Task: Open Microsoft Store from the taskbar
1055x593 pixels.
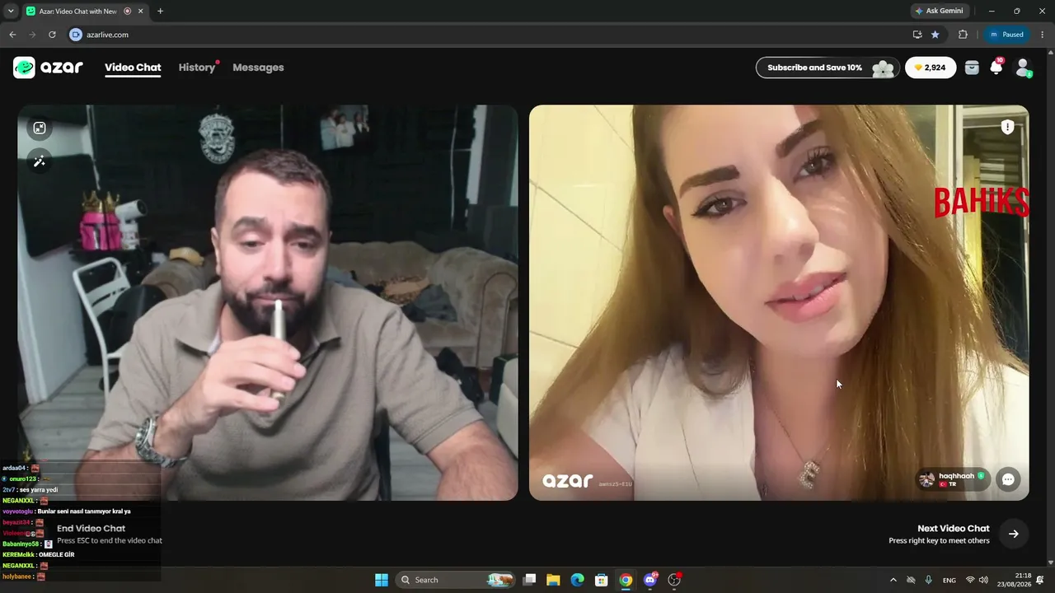Action: tap(602, 580)
